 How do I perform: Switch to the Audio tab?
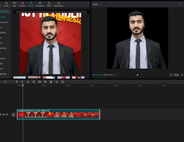point(6,4)
